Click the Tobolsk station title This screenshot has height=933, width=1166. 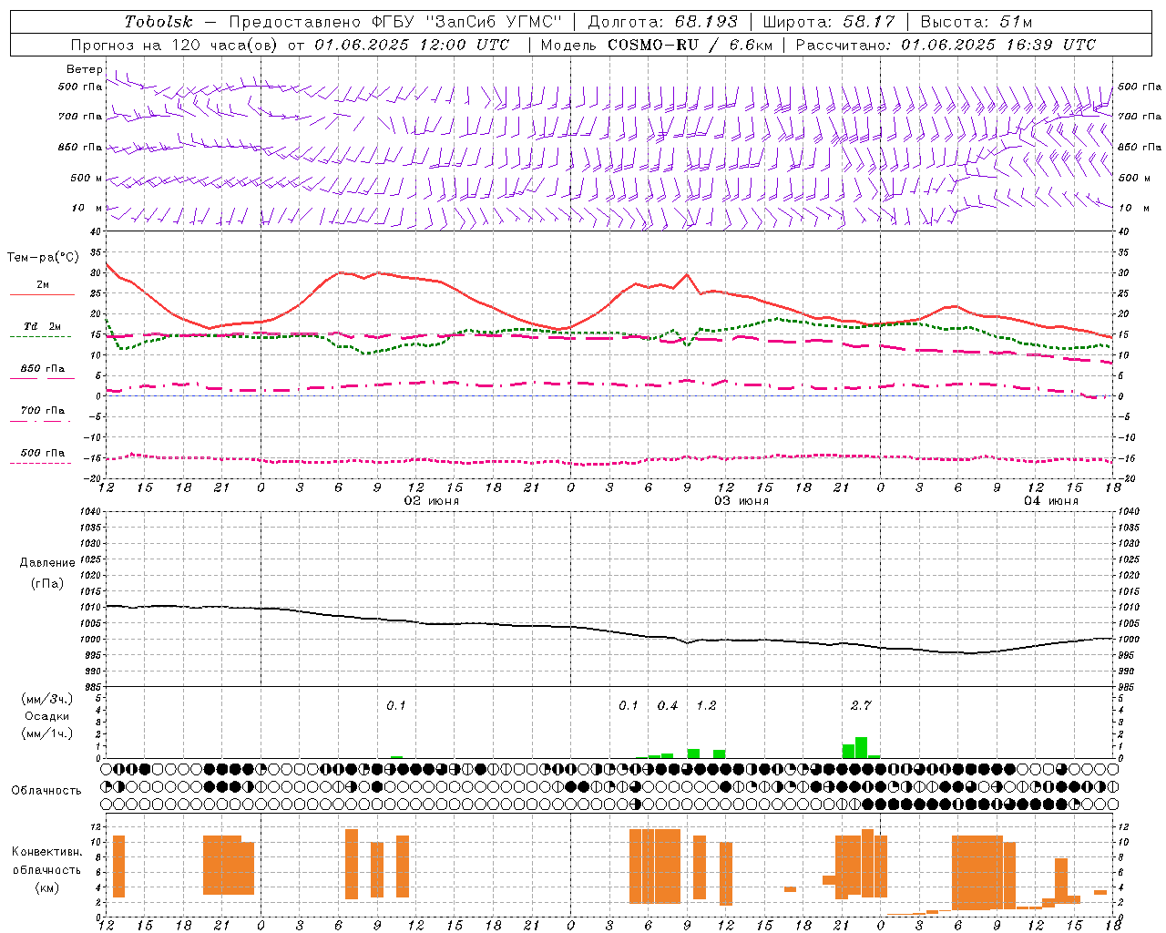159,22
